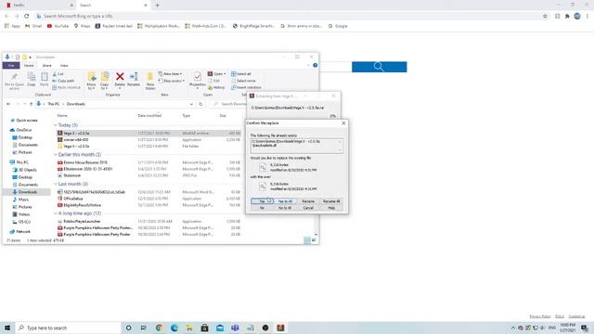This screenshot has width=594, height=334.
Task: Click the browser reload icon
Action: pyautogui.click(x=27, y=17)
